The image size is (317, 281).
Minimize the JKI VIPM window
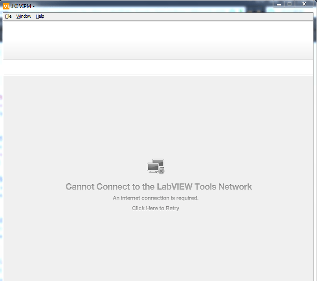(x=279, y=4)
